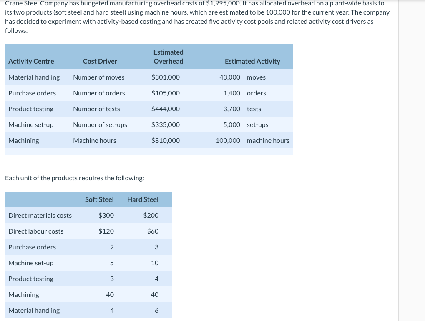
Task: Click the Estimated Activity header
Action: (x=252, y=61)
